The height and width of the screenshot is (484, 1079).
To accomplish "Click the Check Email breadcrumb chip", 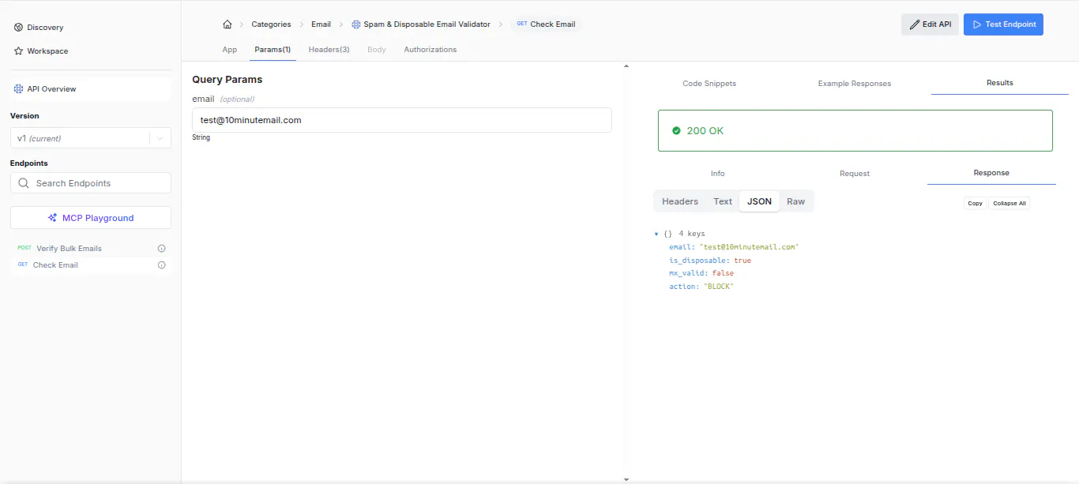I will coord(546,24).
